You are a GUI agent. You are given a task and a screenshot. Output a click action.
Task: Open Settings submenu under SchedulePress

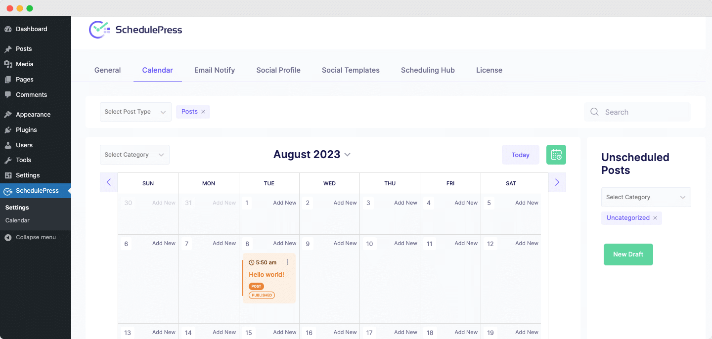[x=17, y=208]
